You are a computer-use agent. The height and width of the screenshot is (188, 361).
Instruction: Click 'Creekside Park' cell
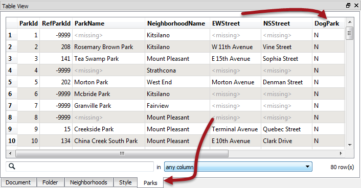coord(109,129)
